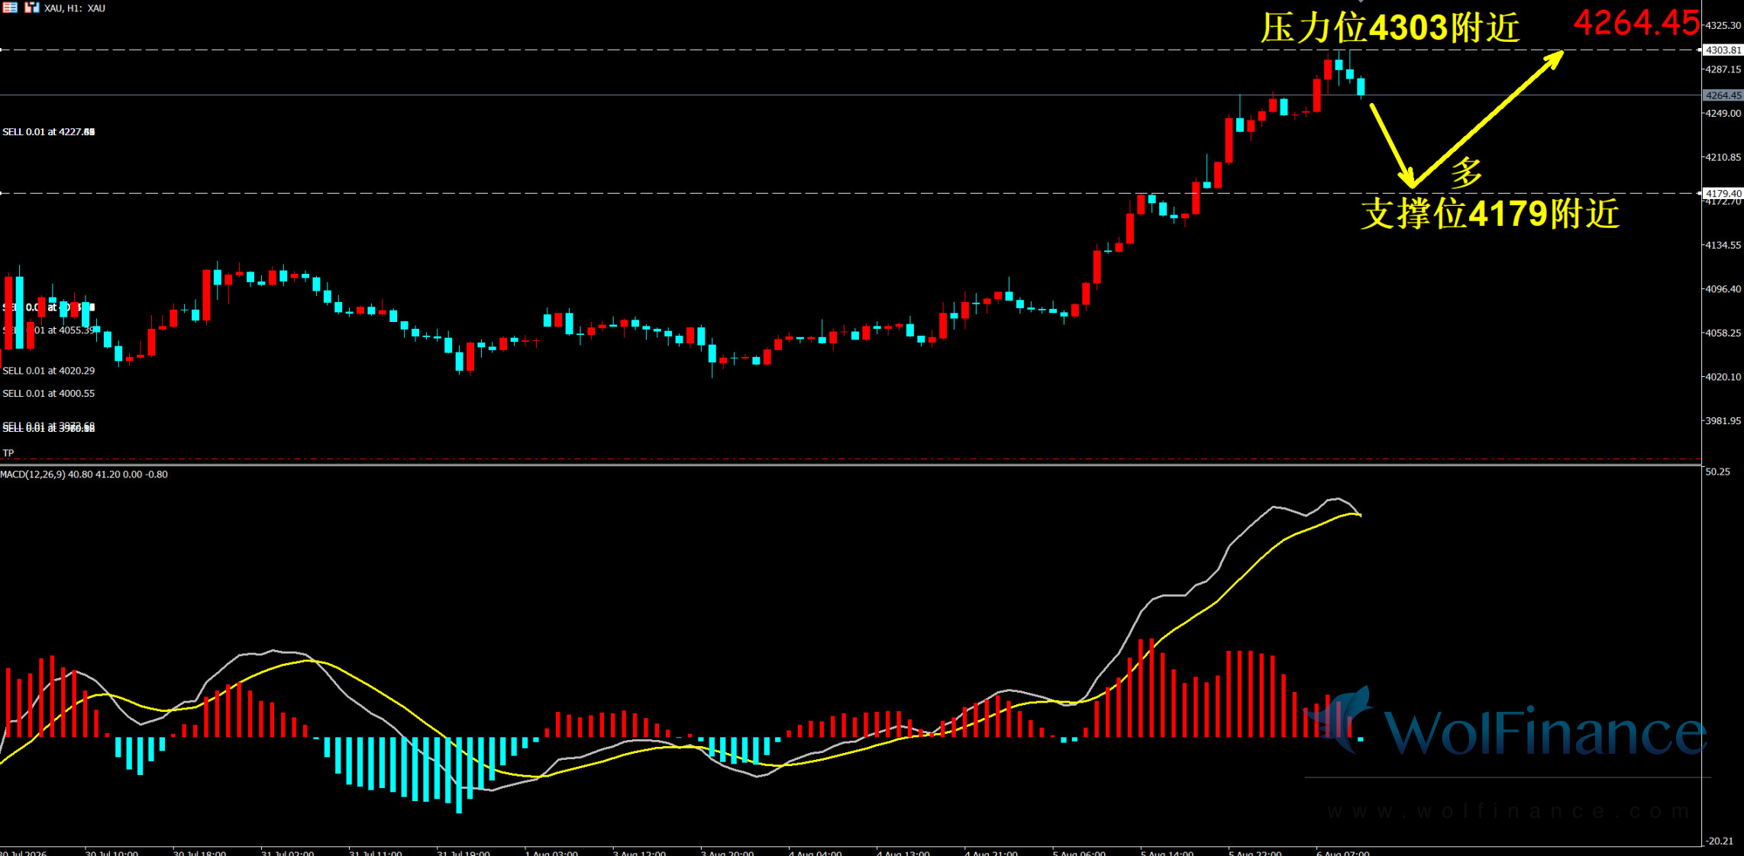The height and width of the screenshot is (856, 1744).
Task: Click the 4303.81 resistance price tag
Action: point(1723,50)
